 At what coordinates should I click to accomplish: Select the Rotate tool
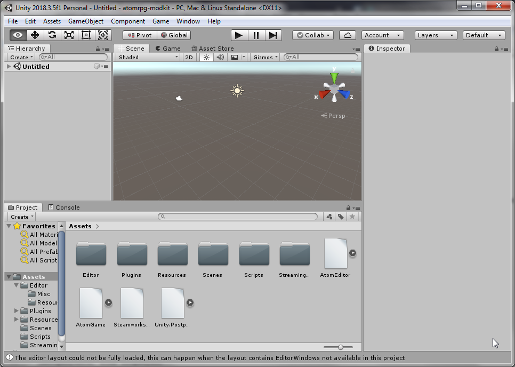click(52, 35)
